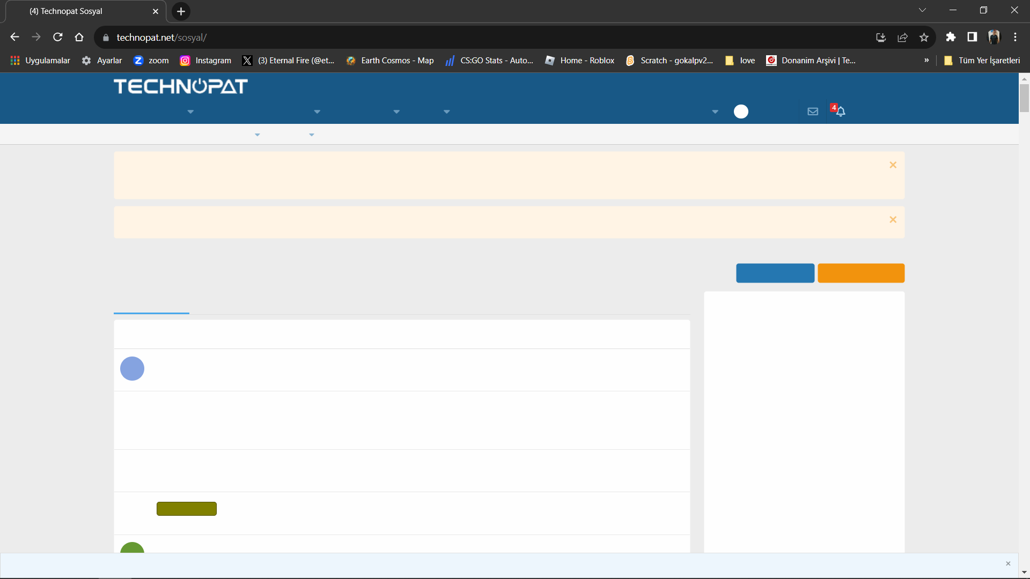This screenshot has height=579, width=1030.
Task: Click the Share this page icon
Action: (x=902, y=37)
